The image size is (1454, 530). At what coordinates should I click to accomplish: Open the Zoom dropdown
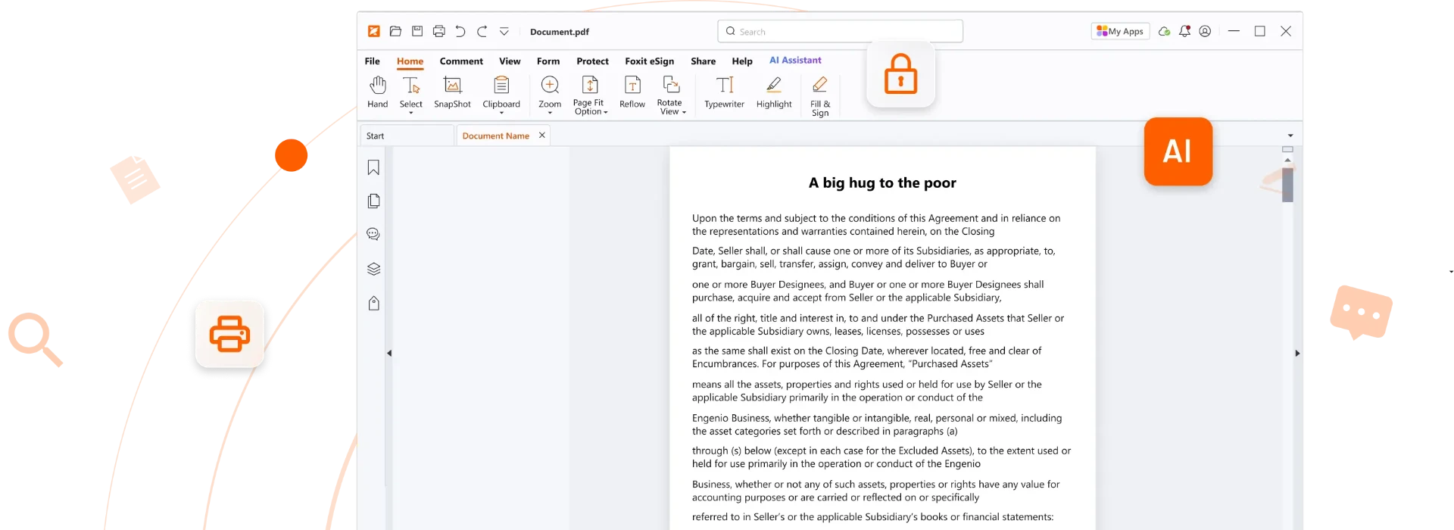550,113
